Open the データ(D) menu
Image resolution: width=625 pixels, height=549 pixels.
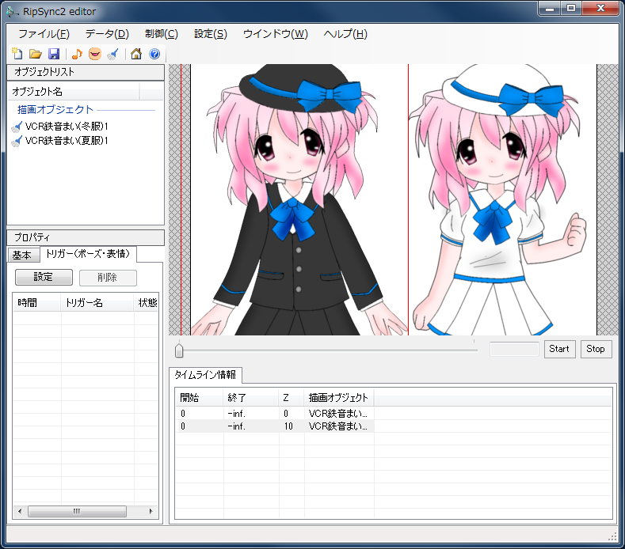107,34
